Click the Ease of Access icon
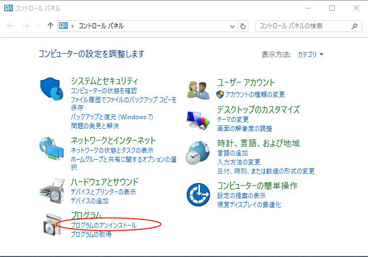 tap(198, 195)
